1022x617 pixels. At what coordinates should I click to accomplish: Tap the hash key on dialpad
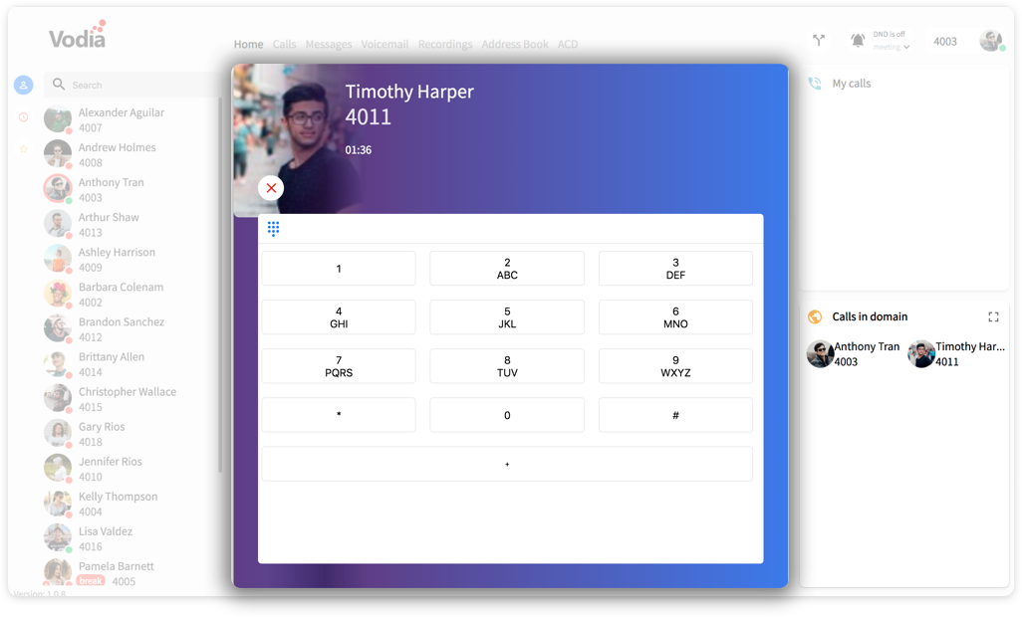(x=675, y=415)
